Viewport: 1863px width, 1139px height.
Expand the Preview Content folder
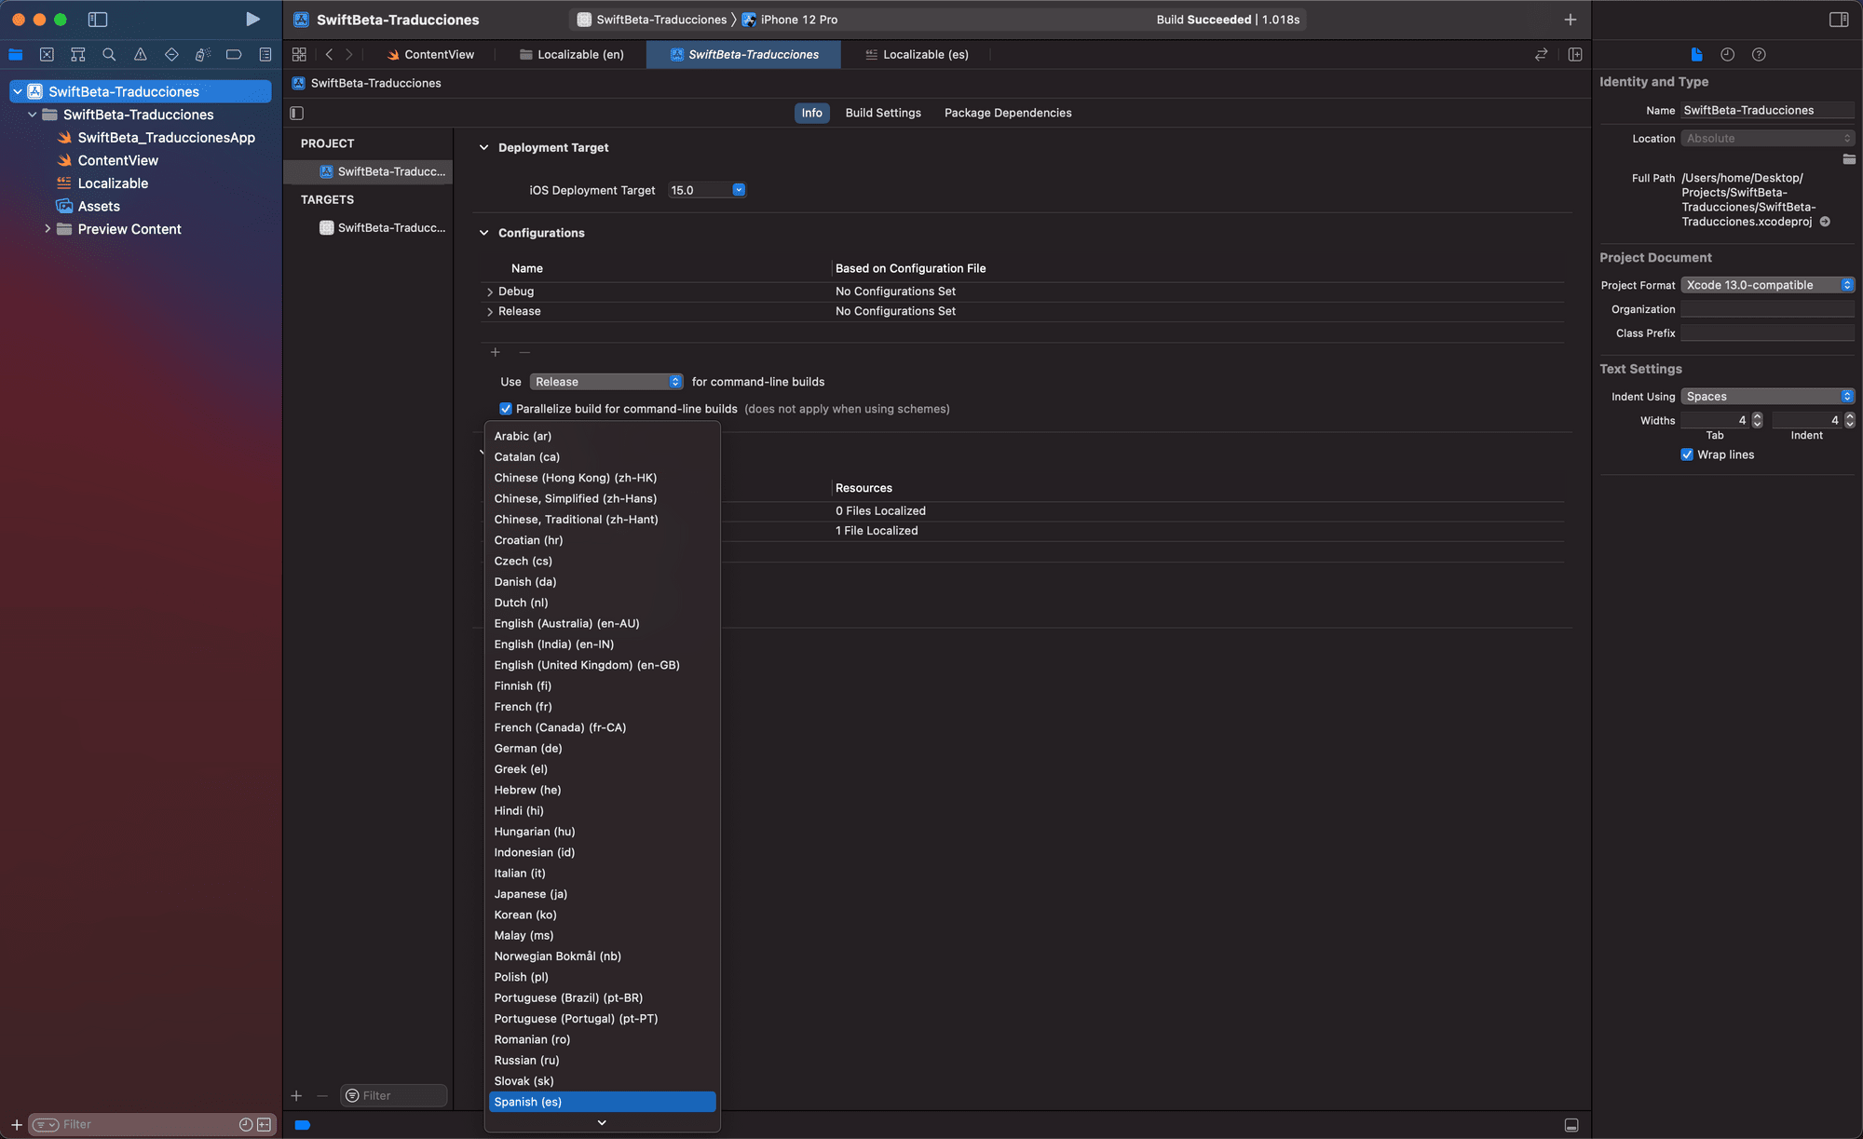(48, 229)
